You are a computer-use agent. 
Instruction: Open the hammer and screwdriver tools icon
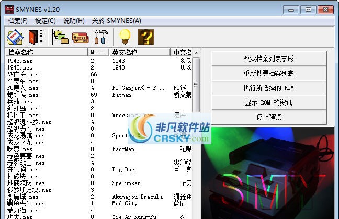pyautogui.click(x=101, y=37)
